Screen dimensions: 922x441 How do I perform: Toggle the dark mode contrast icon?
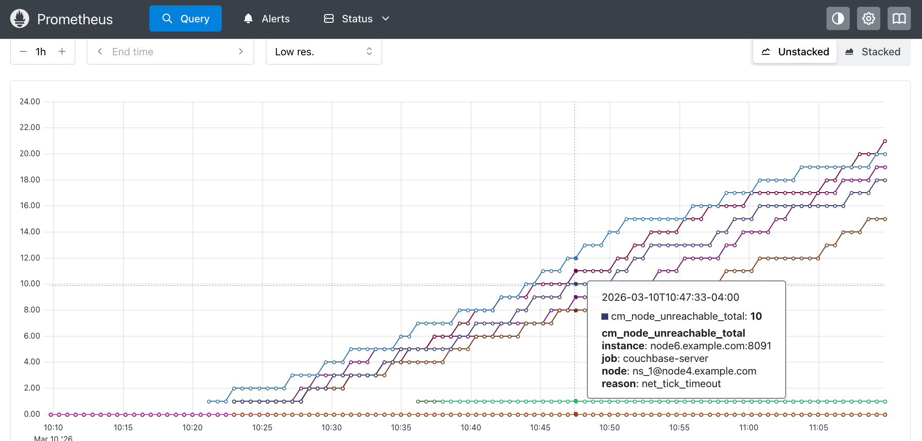coord(838,18)
